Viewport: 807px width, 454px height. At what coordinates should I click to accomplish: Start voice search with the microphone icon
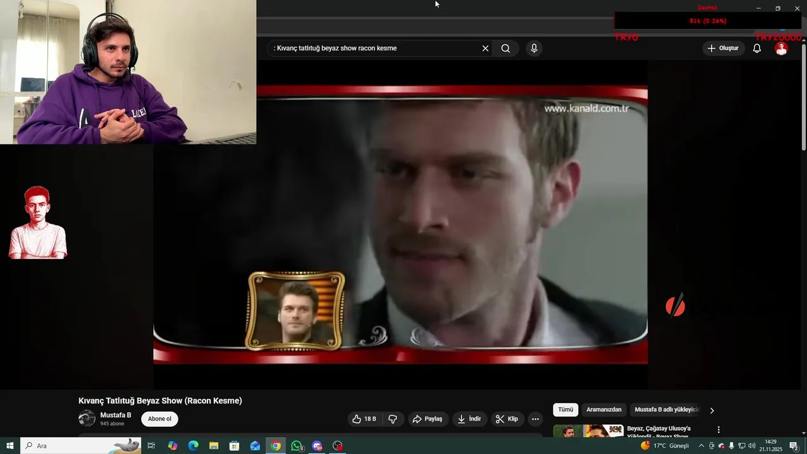point(534,48)
